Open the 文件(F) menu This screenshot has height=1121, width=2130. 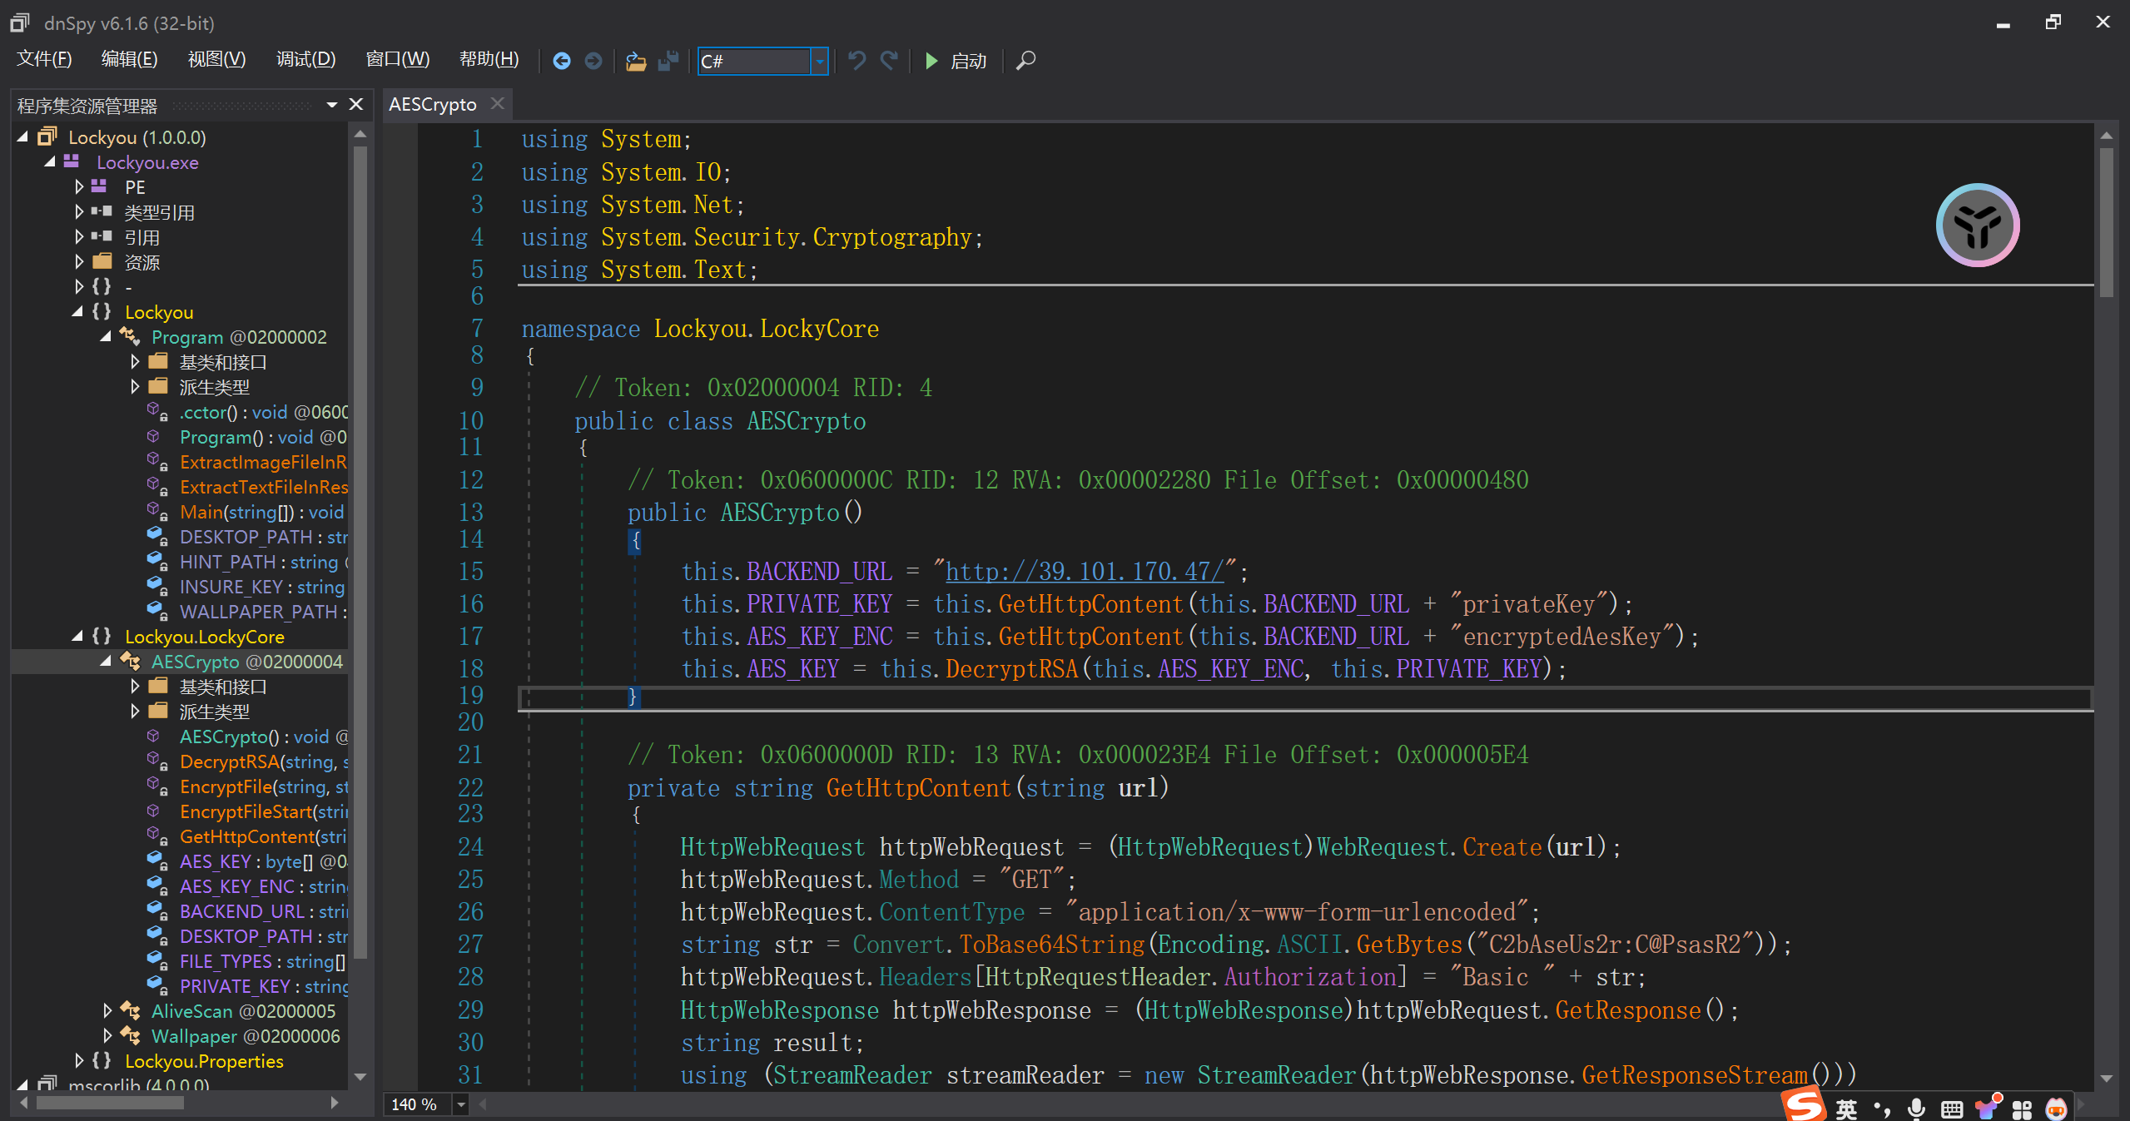(44, 59)
